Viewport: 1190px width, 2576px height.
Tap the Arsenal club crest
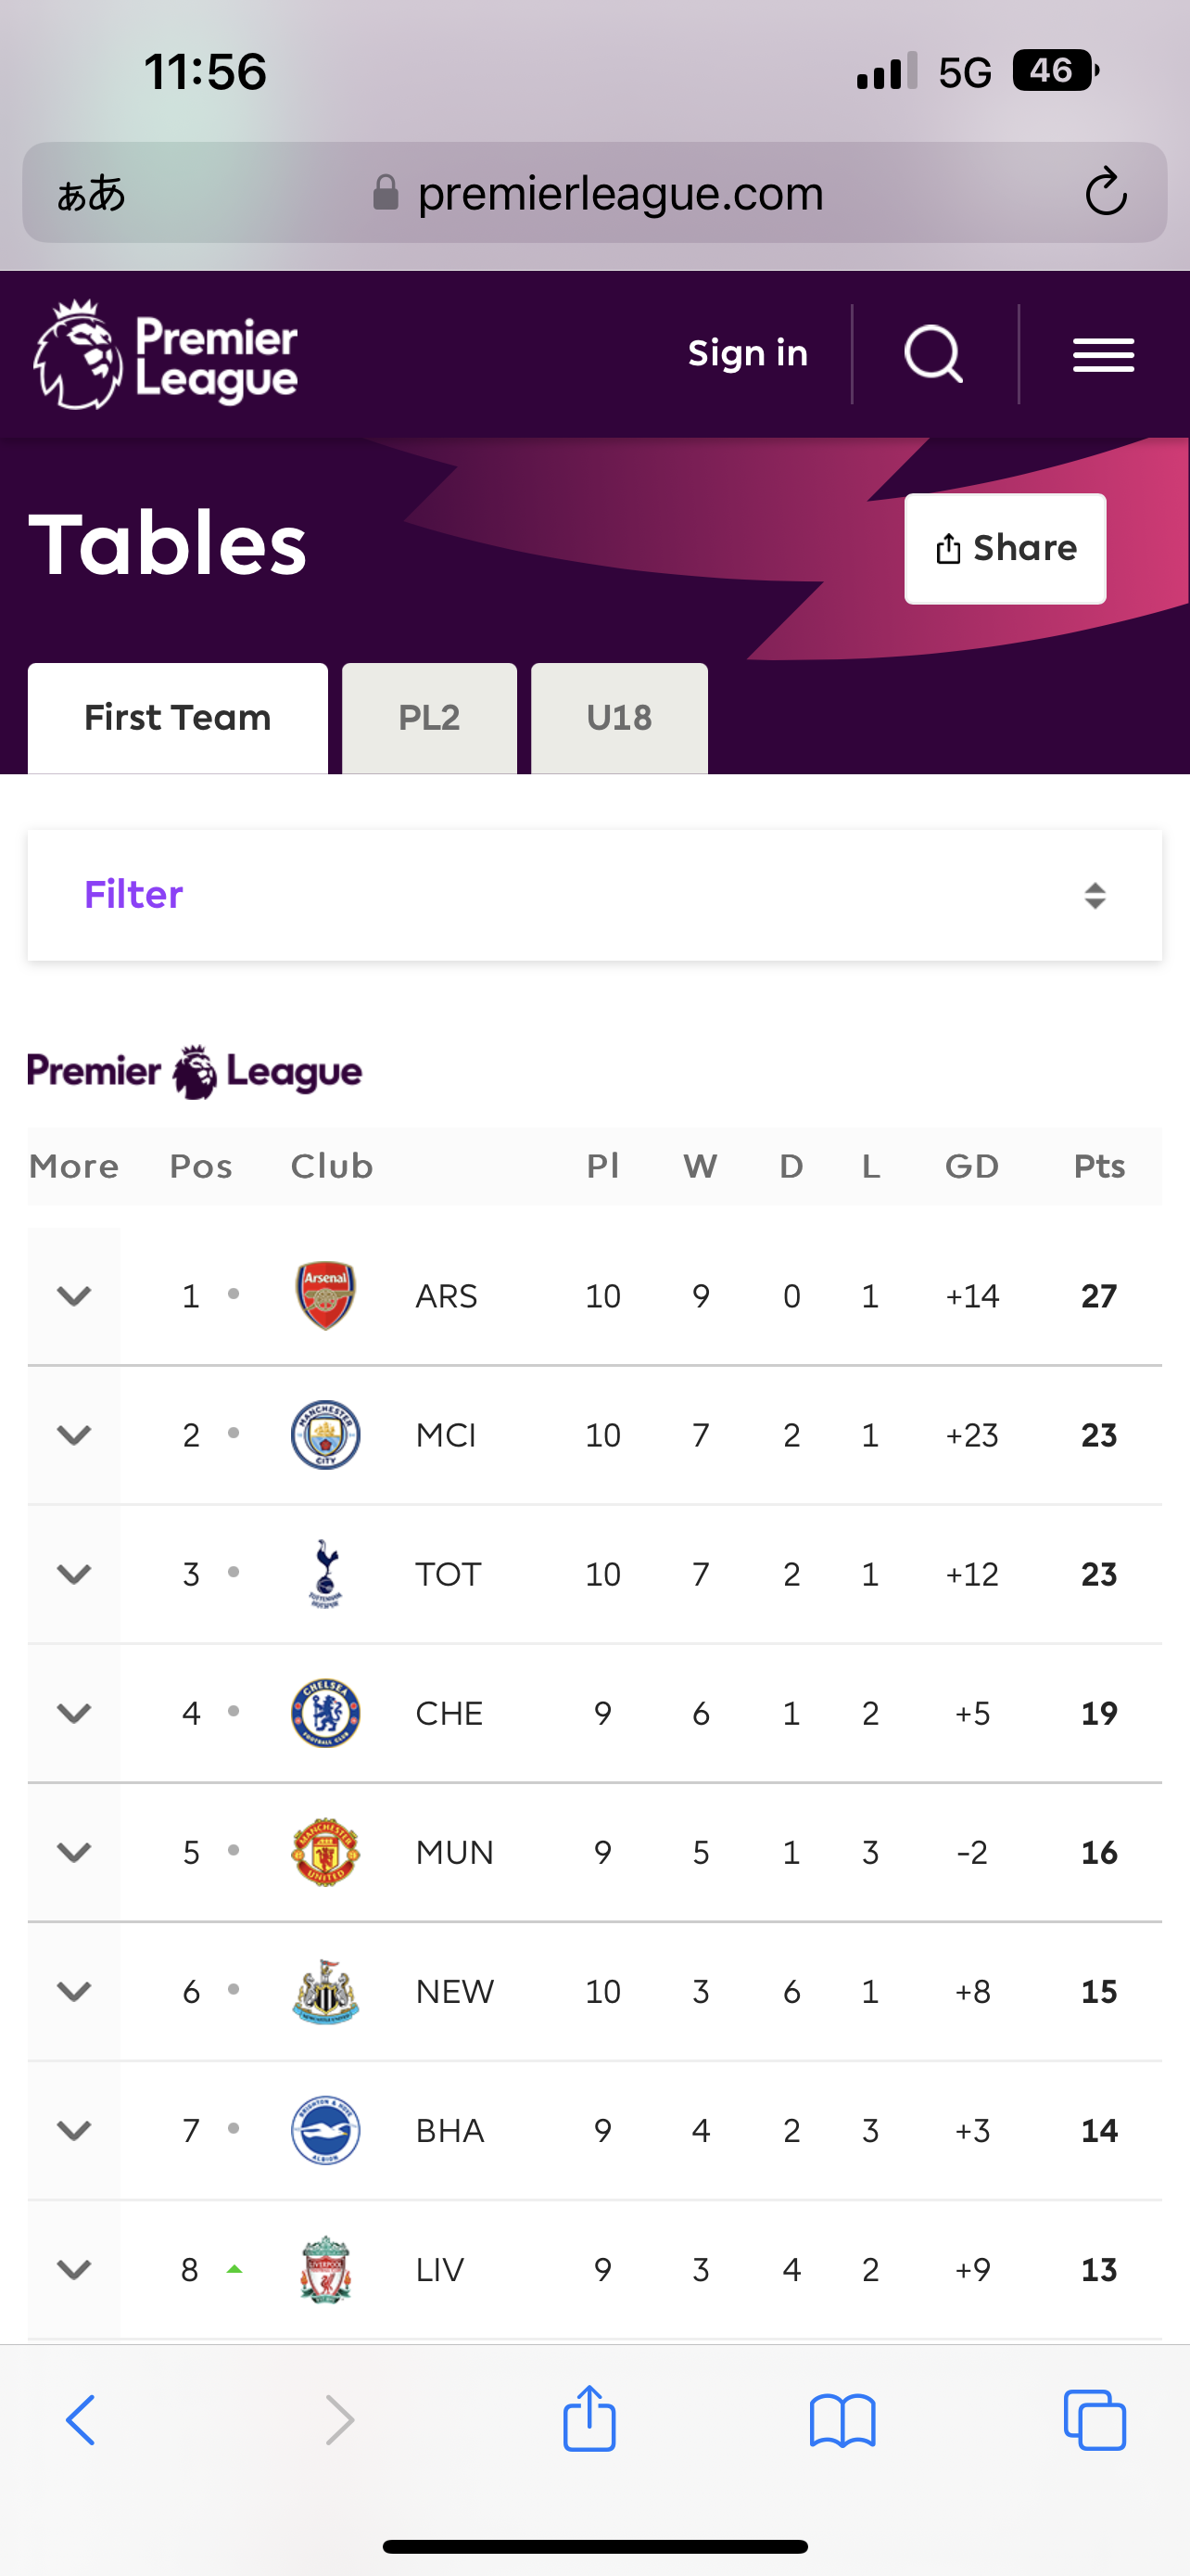(325, 1296)
